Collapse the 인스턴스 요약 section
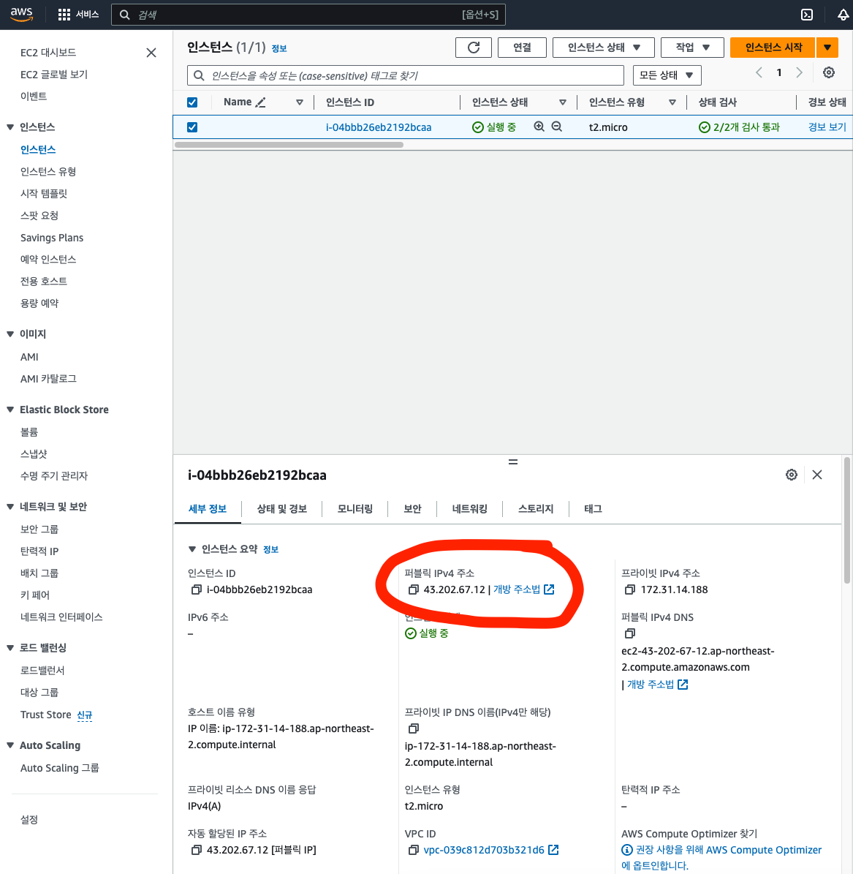The width and height of the screenshot is (853, 874). (192, 549)
